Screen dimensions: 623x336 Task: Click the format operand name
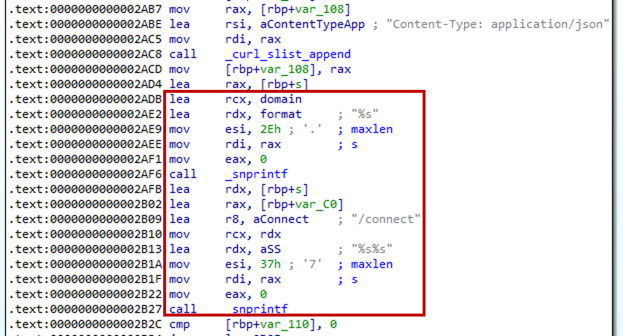coord(281,114)
